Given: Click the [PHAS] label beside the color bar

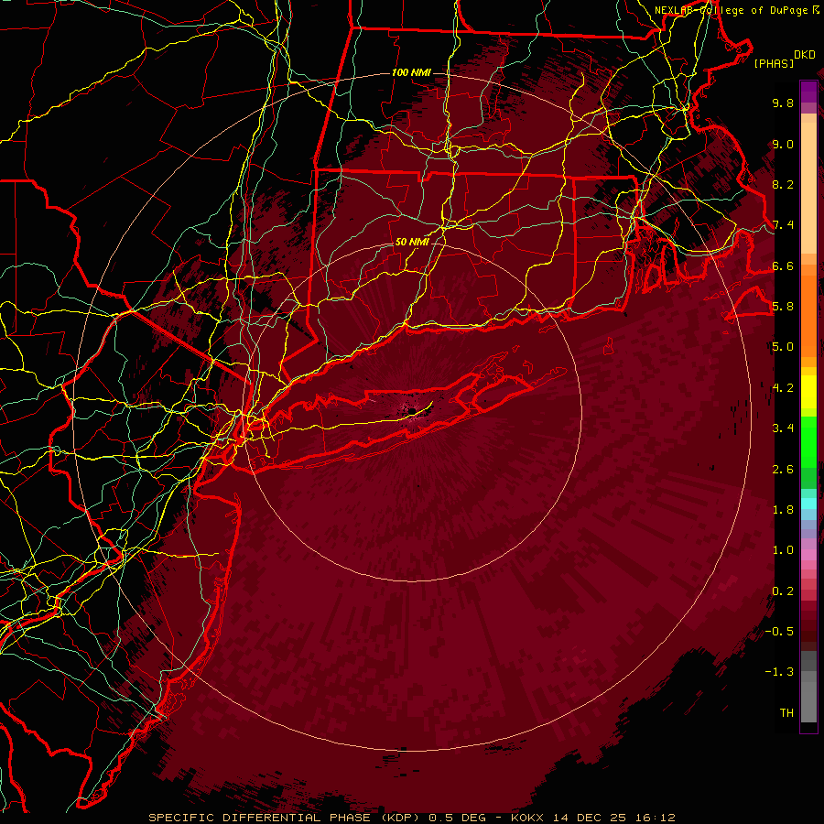Looking at the screenshot, I should click(774, 64).
